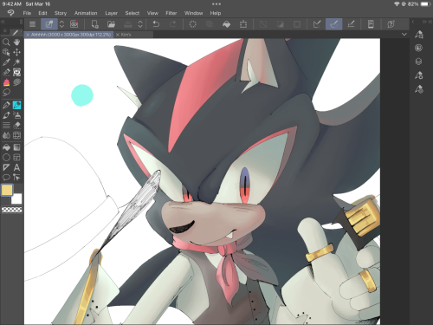Screen dimensions: 433x325
Task: Select the Pen tool
Action: tap(6, 105)
